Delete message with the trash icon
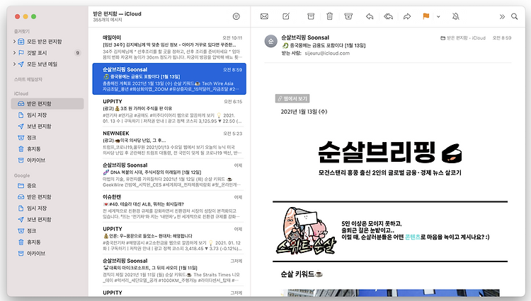 [x=329, y=16]
